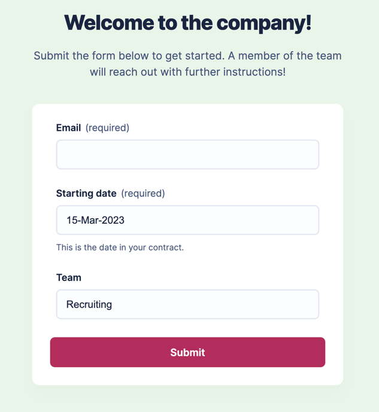This screenshot has height=412, width=379.
Task: Click the bold Email label
Action: pyautogui.click(x=69, y=128)
